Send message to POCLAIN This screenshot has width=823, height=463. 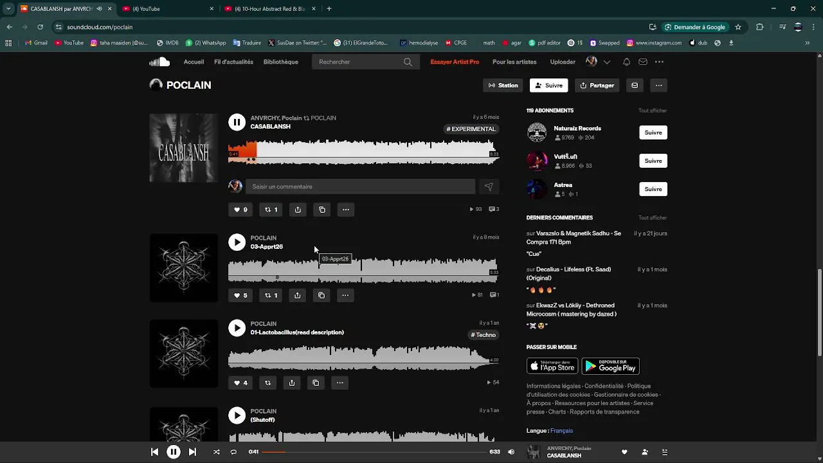pyautogui.click(x=635, y=86)
